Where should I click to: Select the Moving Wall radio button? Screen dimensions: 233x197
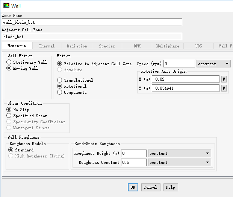point(9,68)
